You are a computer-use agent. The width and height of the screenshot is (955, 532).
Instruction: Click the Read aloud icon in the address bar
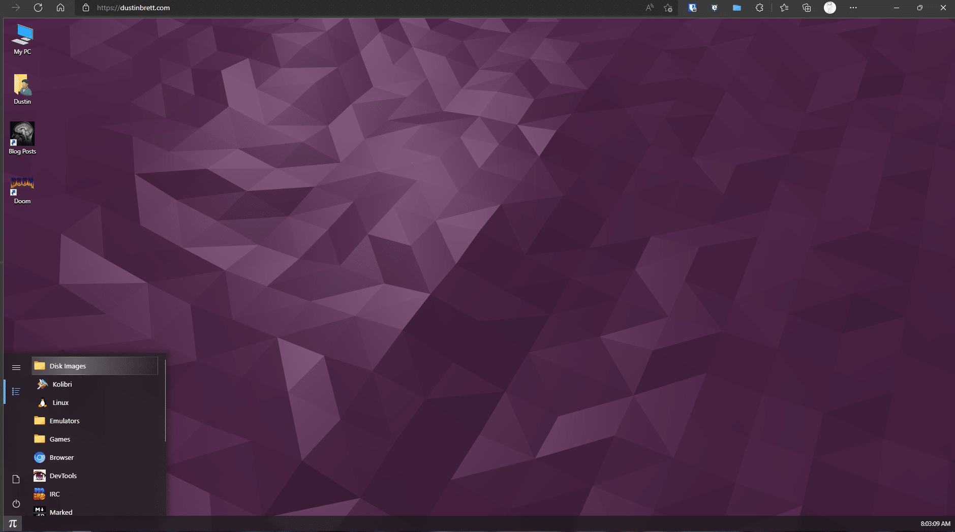650,8
